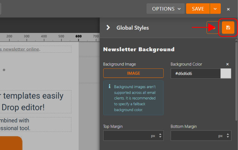Open the light gray background color swatch
The height and width of the screenshot is (150, 238).
226,74
